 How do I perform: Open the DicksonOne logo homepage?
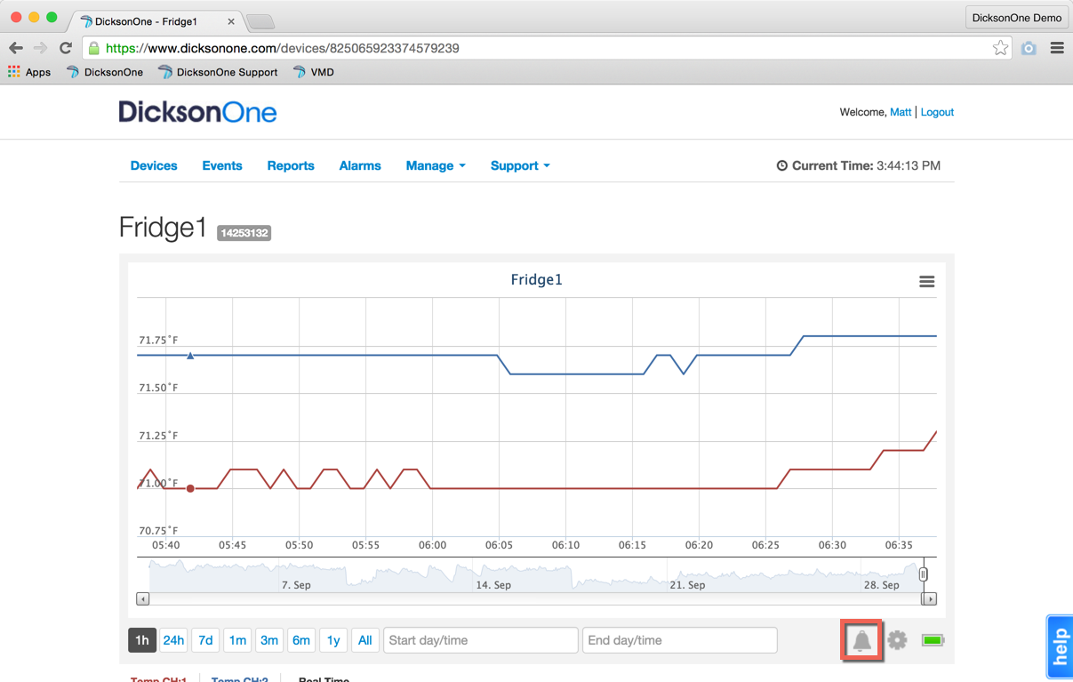197,112
